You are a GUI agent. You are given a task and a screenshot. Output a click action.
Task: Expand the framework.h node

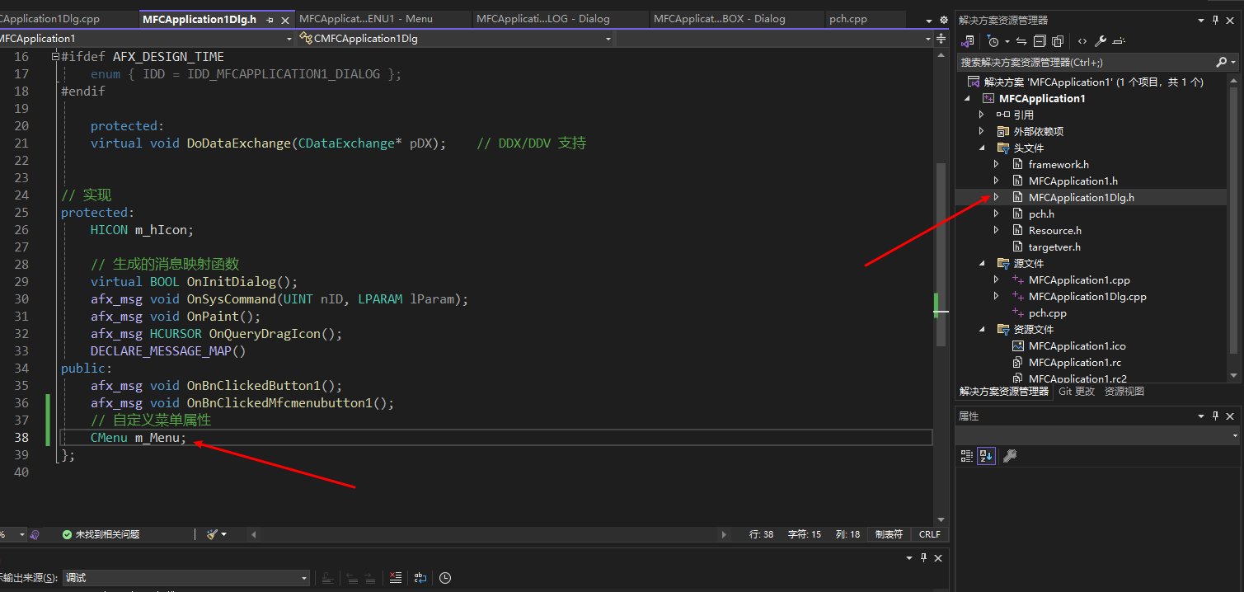click(996, 164)
